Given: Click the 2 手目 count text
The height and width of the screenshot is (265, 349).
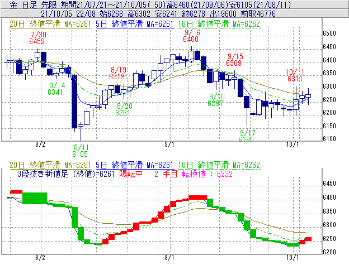Looking at the screenshot, I should (166, 174).
